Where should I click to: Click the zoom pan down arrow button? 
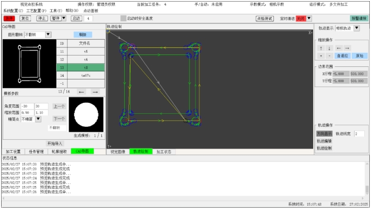[329, 48]
